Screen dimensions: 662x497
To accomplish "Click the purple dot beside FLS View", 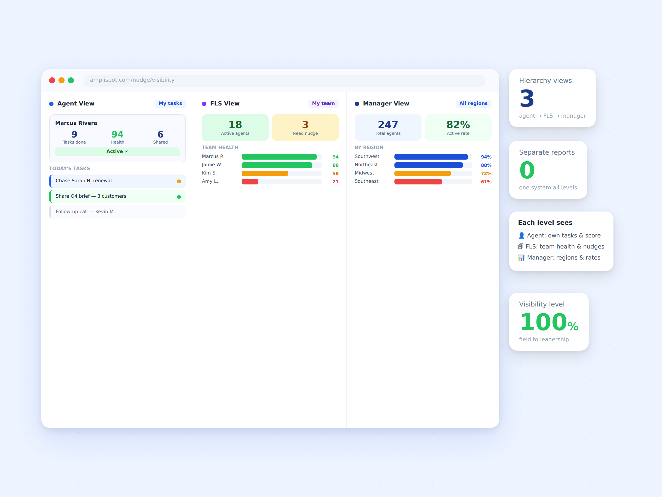I will 204,104.
